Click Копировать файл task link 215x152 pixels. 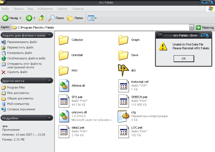pyautogui.click(x=19, y=53)
